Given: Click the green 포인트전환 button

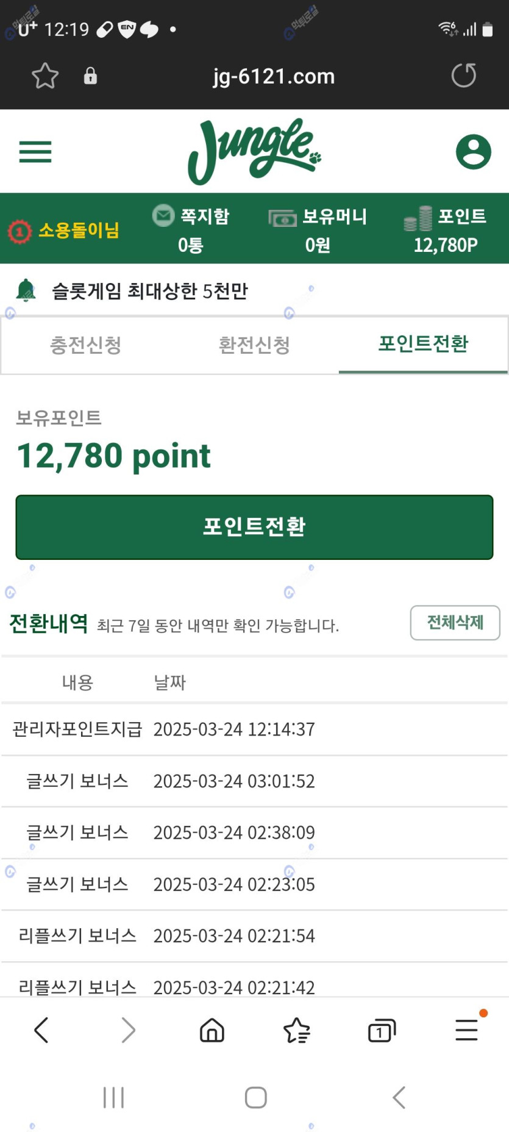Looking at the screenshot, I should [x=254, y=527].
